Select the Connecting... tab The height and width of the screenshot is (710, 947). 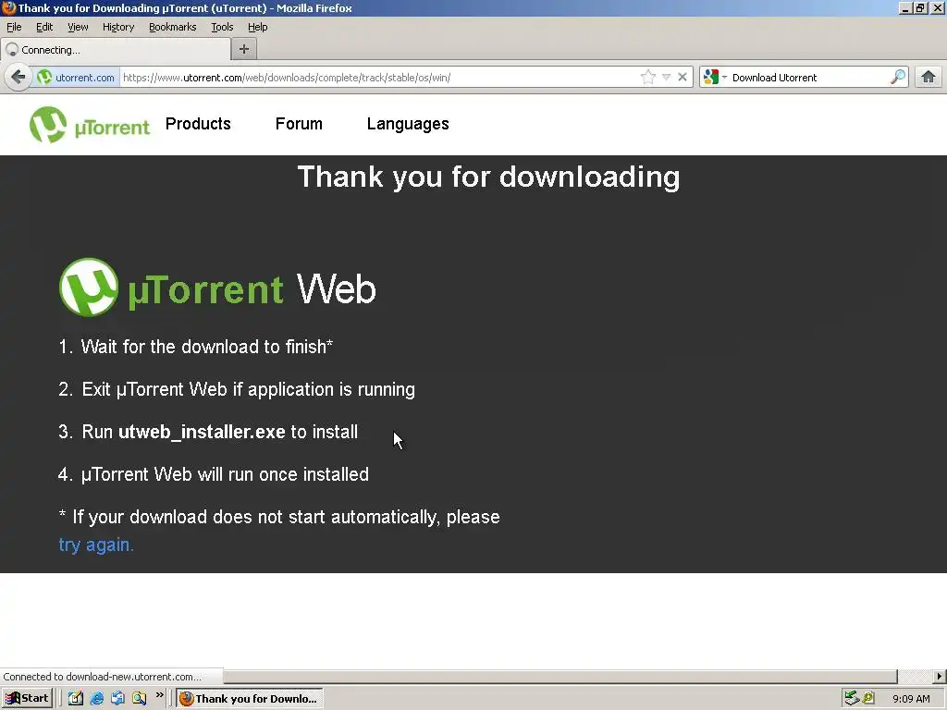pos(116,50)
